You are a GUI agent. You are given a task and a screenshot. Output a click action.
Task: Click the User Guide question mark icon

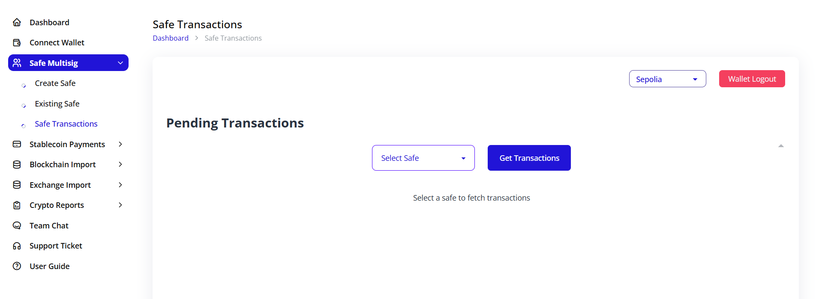click(17, 266)
